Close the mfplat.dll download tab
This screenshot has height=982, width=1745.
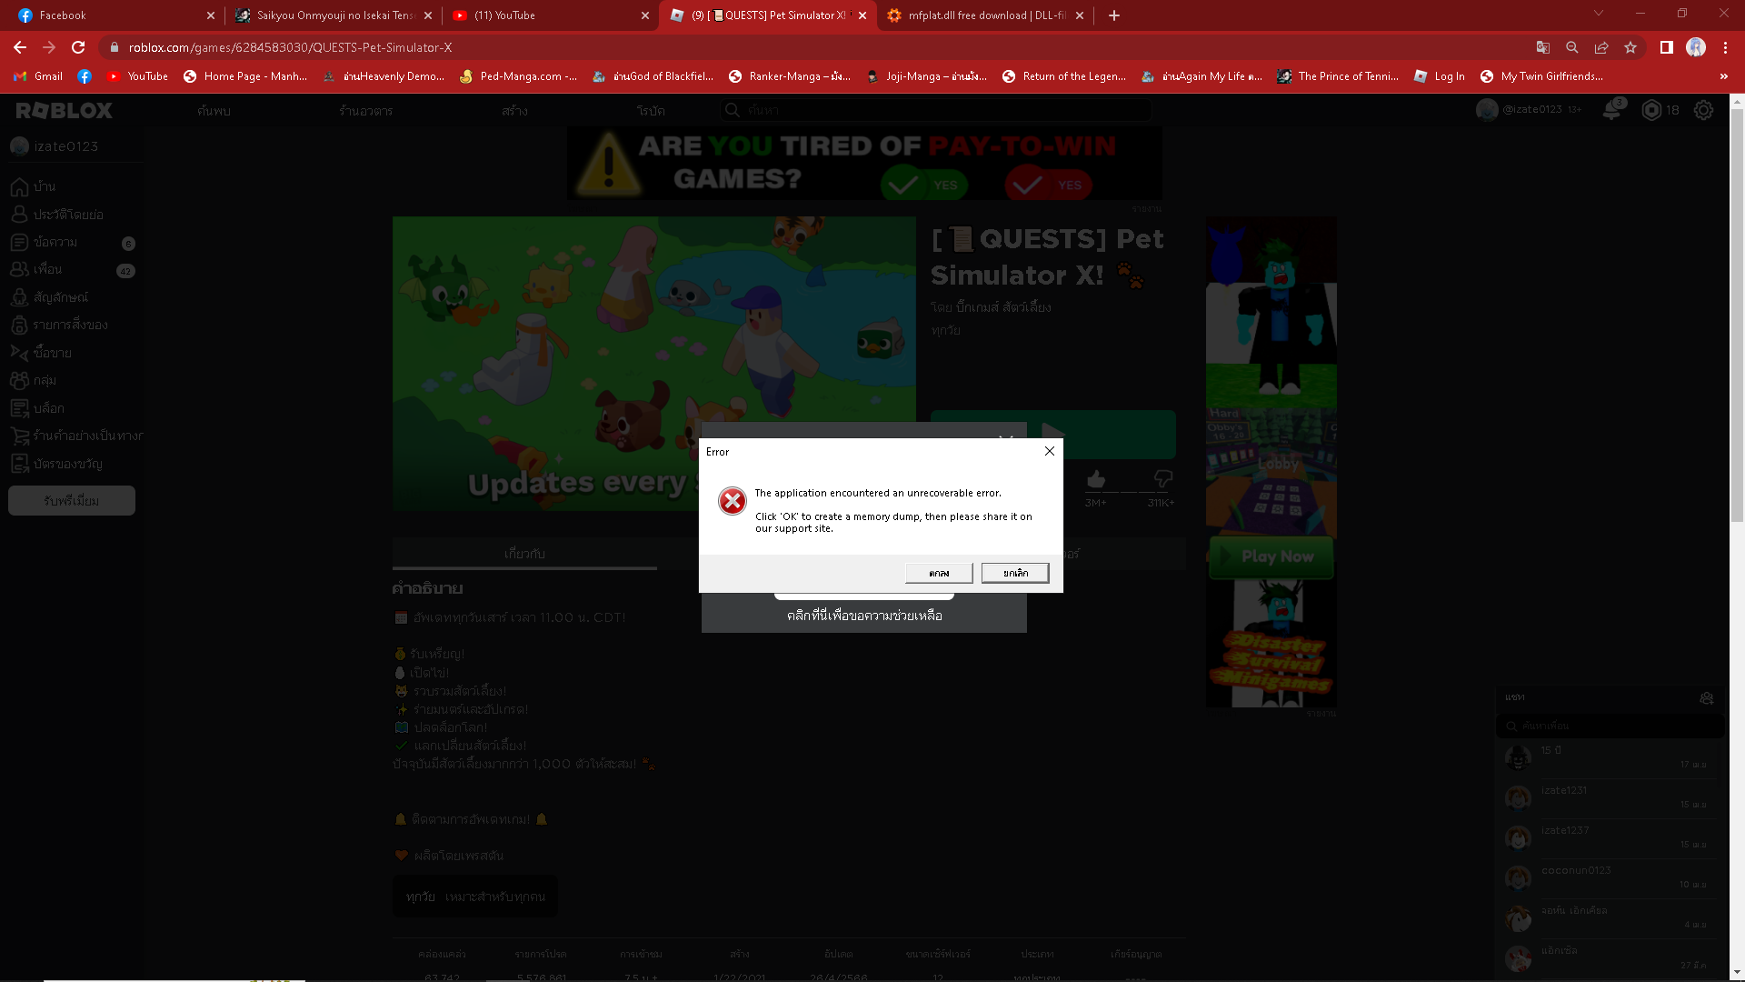[1080, 15]
